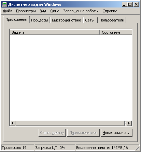The width and height of the screenshot is (141, 152).
Task: Open the Файл menu
Action: click(8, 11)
